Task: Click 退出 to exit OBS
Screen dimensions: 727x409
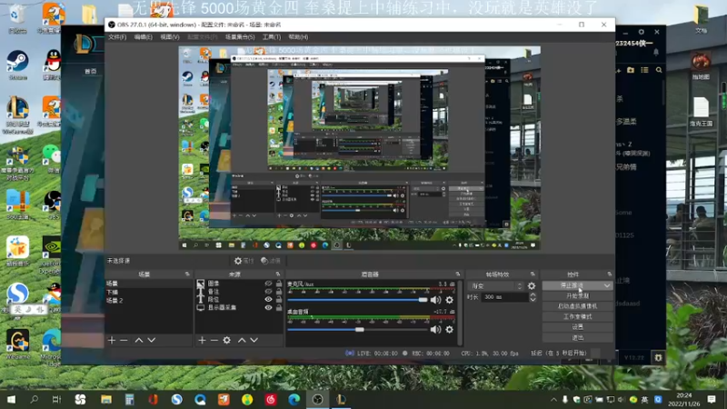Action: tap(577, 338)
